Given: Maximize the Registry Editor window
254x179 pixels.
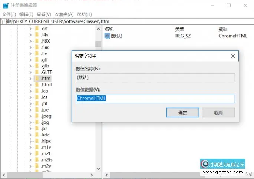Looking at the screenshot, I should click(x=229, y=6).
